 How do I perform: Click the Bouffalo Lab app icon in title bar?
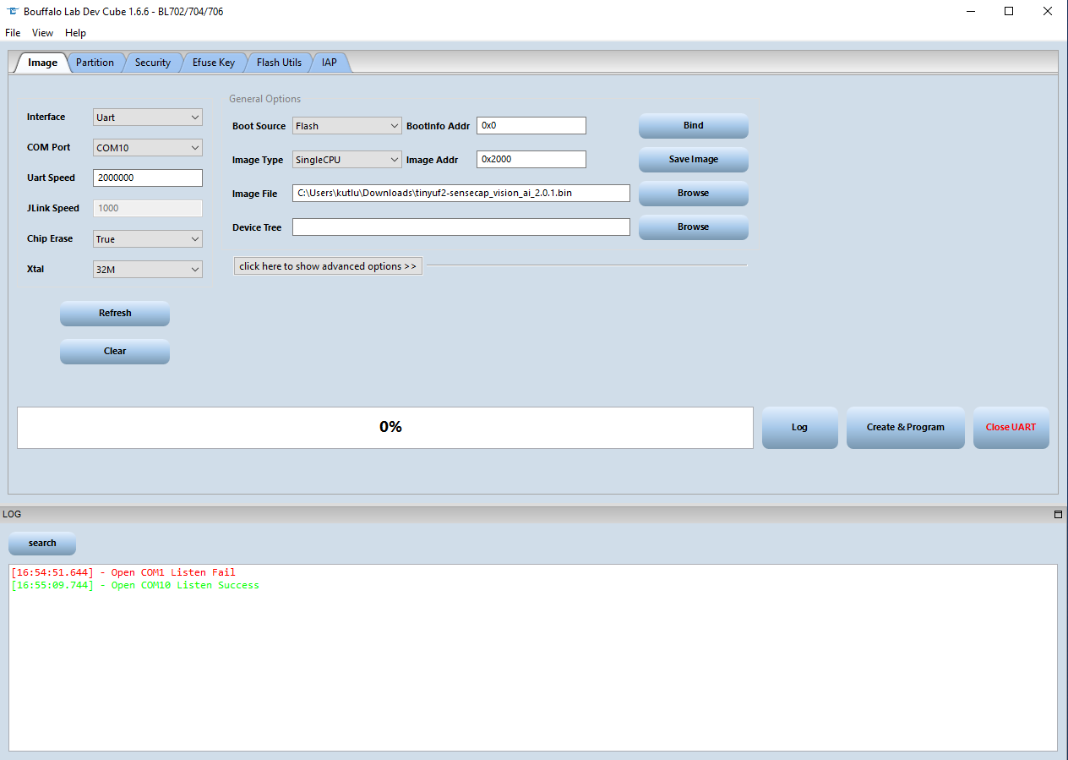[x=11, y=11]
